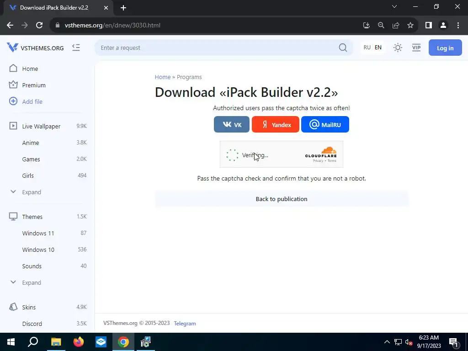Click the muted volume tray icon
Image resolution: width=468 pixels, height=351 pixels.
pyautogui.click(x=409, y=342)
